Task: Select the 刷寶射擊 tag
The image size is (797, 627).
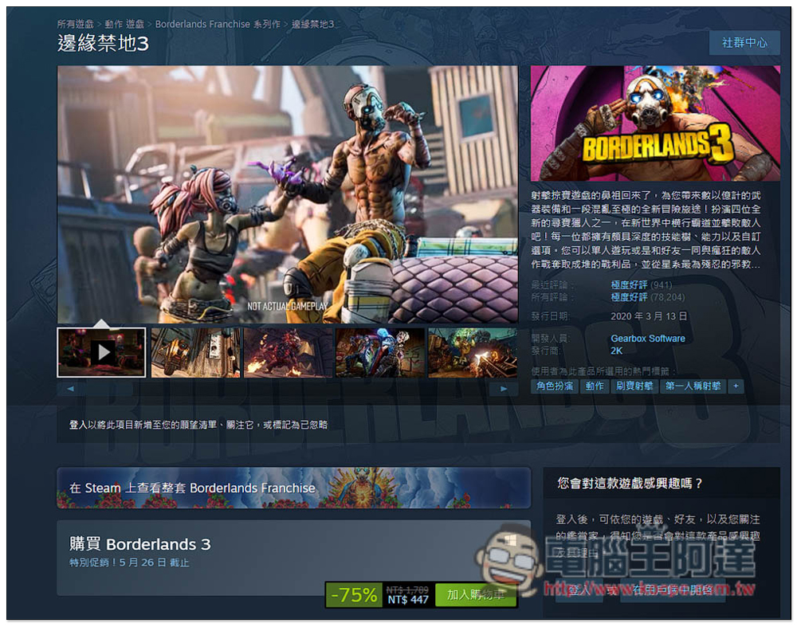Action: 634,386
